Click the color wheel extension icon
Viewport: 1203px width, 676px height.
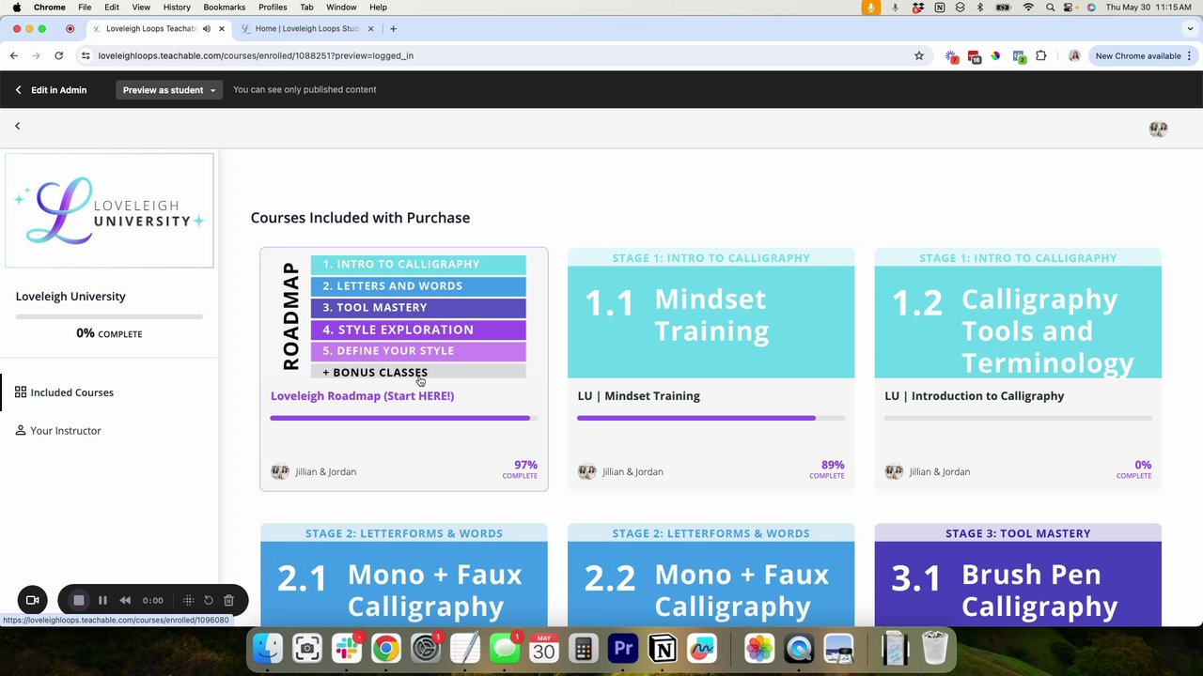[995, 55]
